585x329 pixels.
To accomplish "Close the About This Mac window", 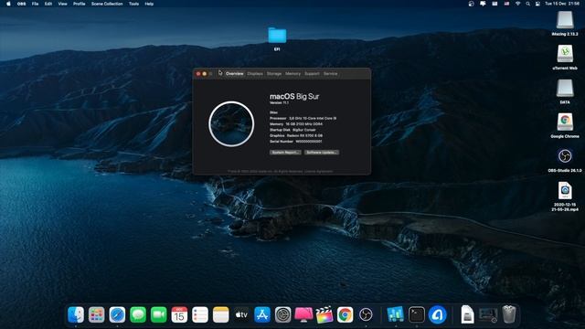I will (x=198, y=74).
